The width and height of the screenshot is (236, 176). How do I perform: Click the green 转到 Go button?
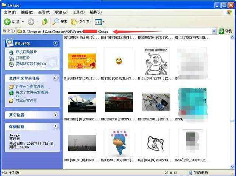(x=225, y=31)
